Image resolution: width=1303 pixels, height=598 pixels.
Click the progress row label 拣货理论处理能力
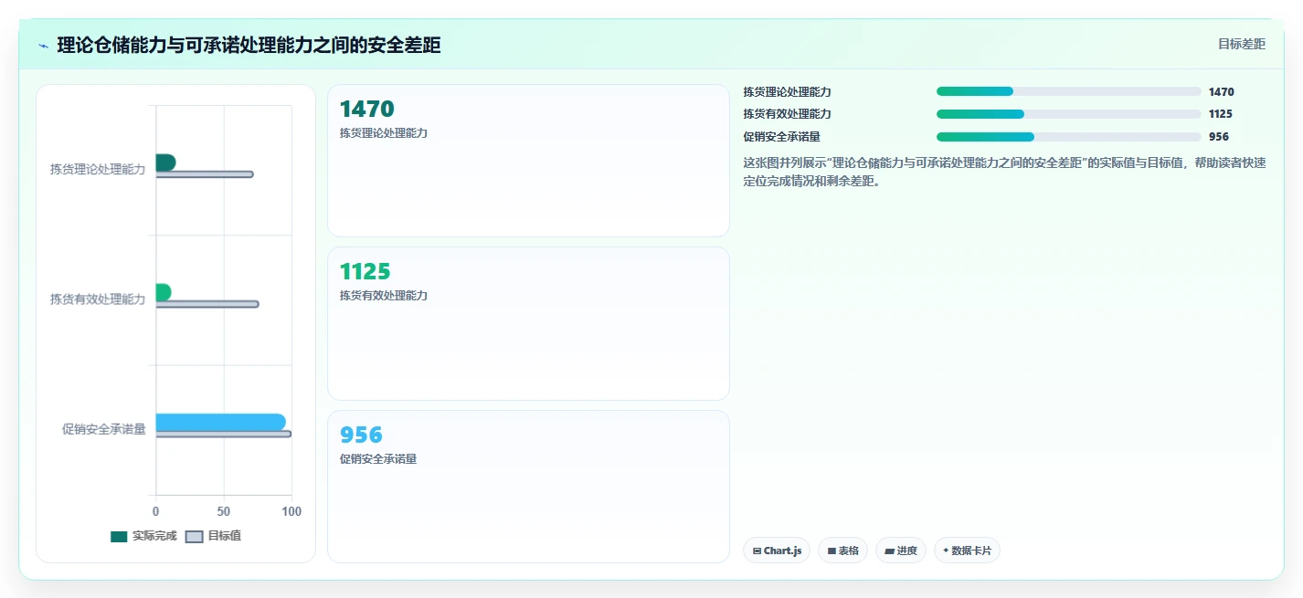point(788,91)
